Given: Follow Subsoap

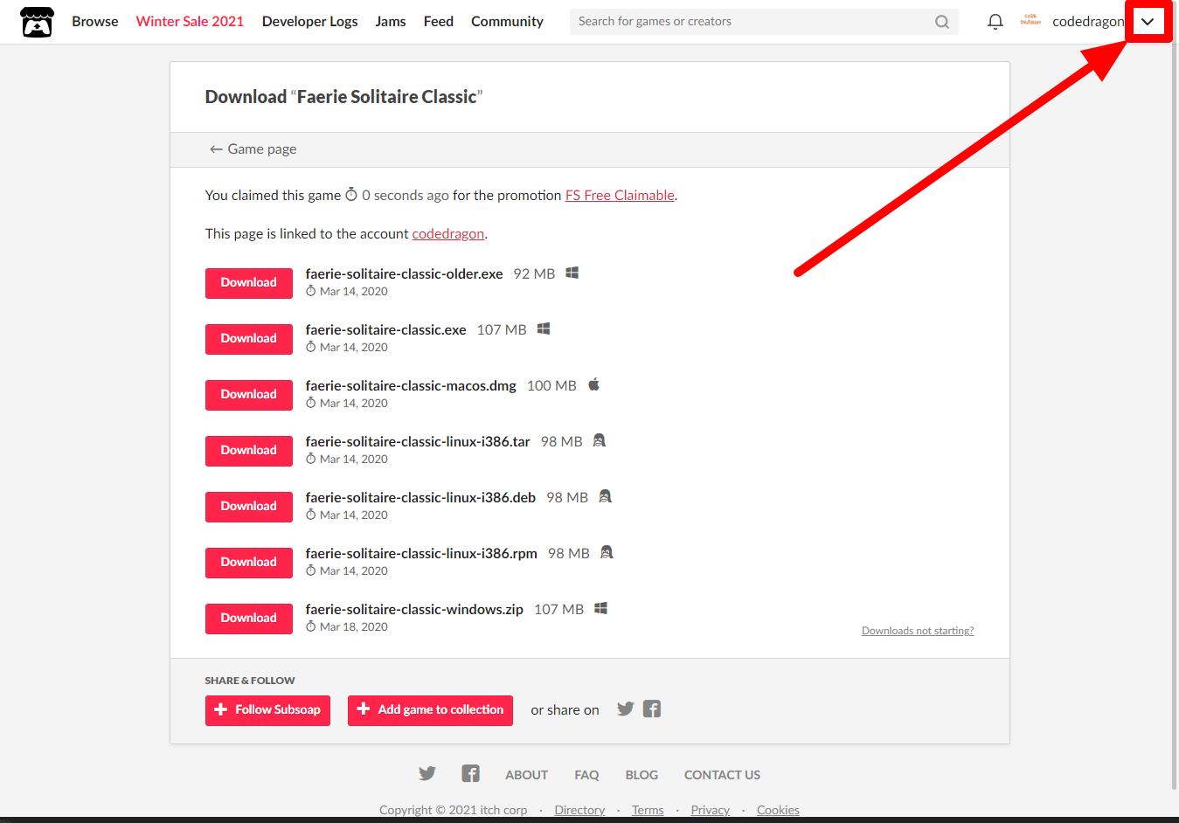Looking at the screenshot, I should [267, 710].
